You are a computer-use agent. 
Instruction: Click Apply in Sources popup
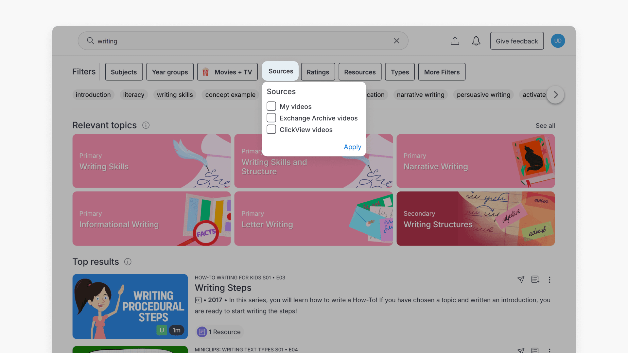click(352, 147)
